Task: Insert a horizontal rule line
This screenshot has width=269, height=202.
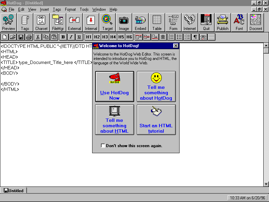Action: pyautogui.click(x=212, y=37)
